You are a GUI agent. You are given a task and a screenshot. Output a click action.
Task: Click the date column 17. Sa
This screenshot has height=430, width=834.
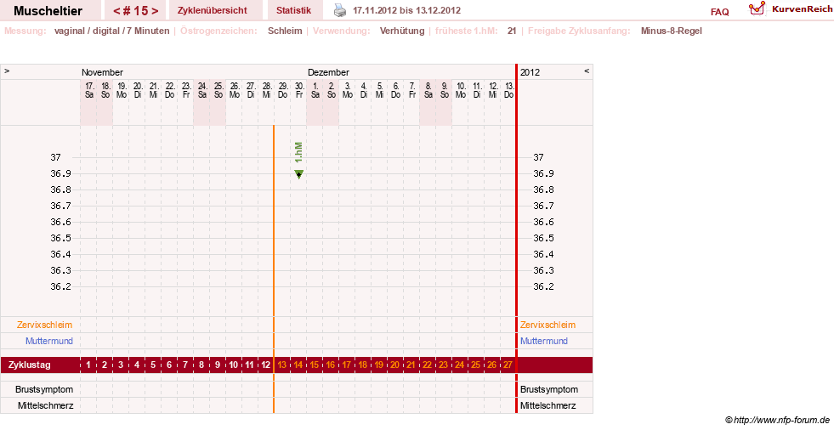[x=88, y=90]
